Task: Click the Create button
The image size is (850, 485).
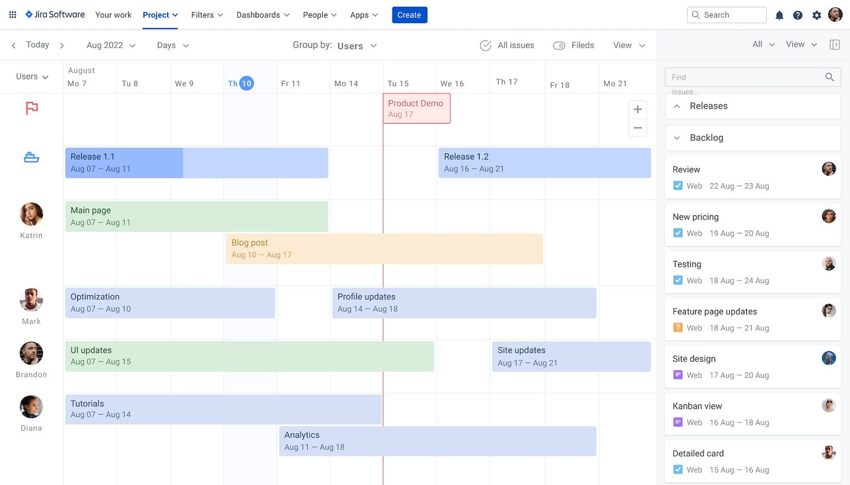Action: 409,14
